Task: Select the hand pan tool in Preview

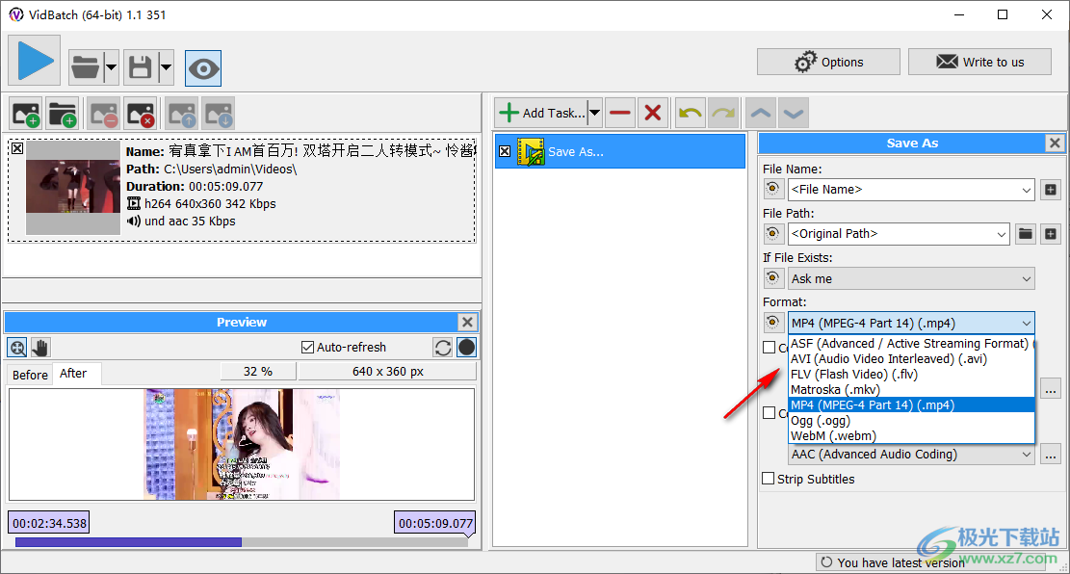Action: 39,348
